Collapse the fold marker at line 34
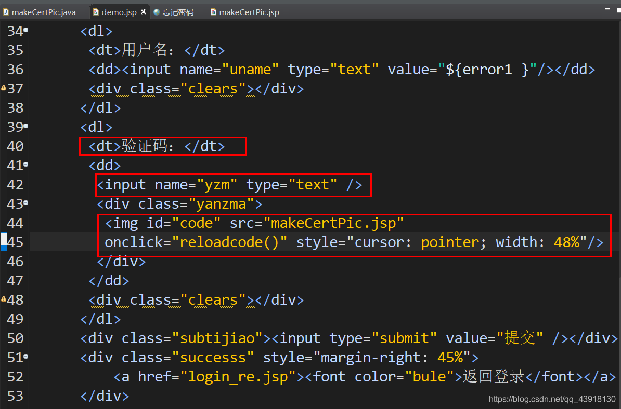621x409 pixels. coord(26,30)
